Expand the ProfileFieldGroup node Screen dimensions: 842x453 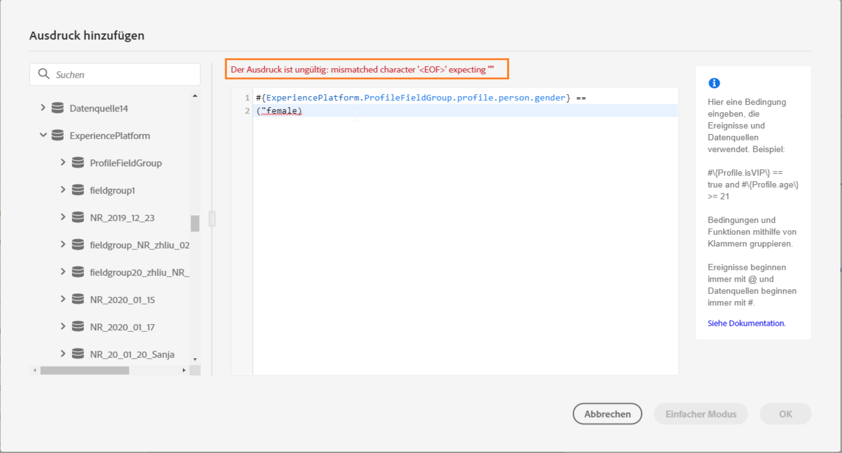tap(63, 162)
